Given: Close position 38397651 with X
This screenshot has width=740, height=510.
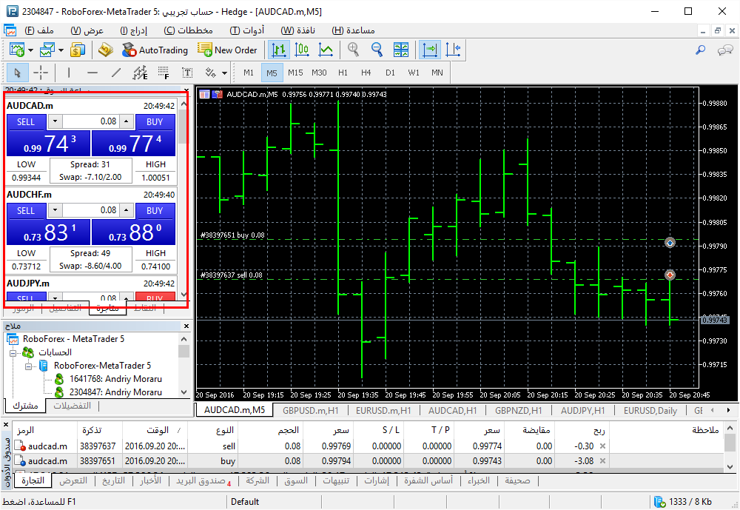Looking at the screenshot, I should coord(602,461).
